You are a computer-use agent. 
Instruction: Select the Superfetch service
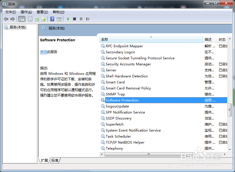114,124
